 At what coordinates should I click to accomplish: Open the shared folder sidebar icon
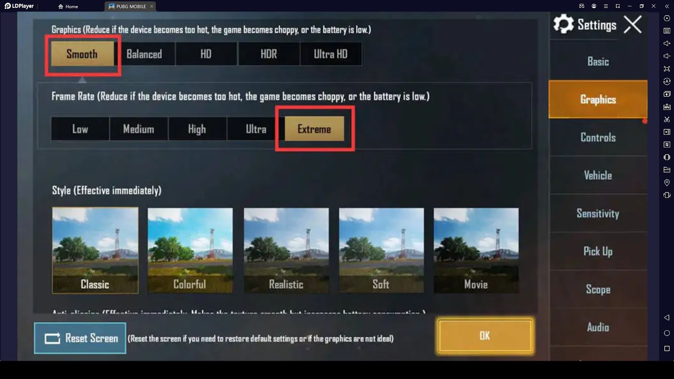click(x=667, y=170)
